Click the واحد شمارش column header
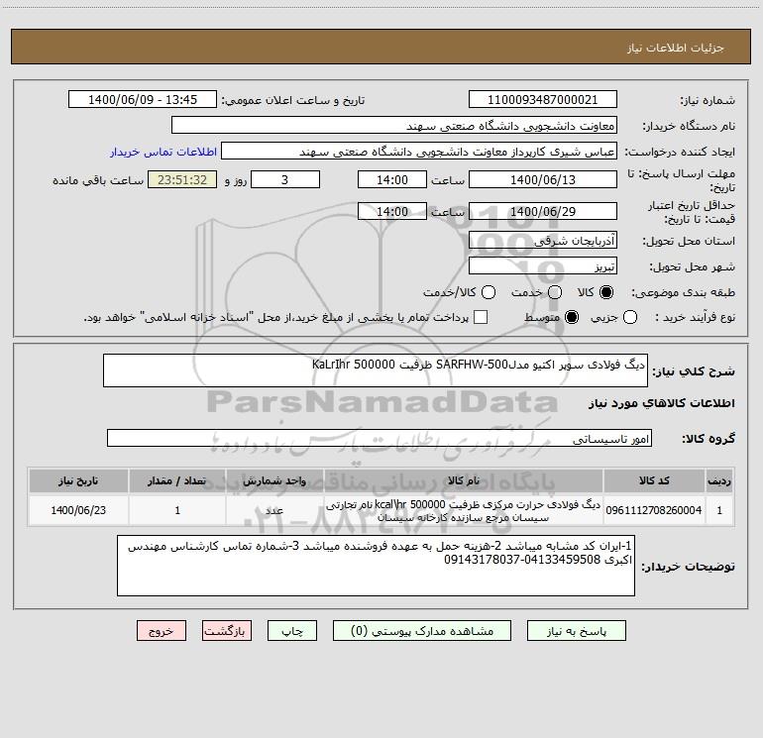This screenshot has width=763, height=738. point(274,481)
